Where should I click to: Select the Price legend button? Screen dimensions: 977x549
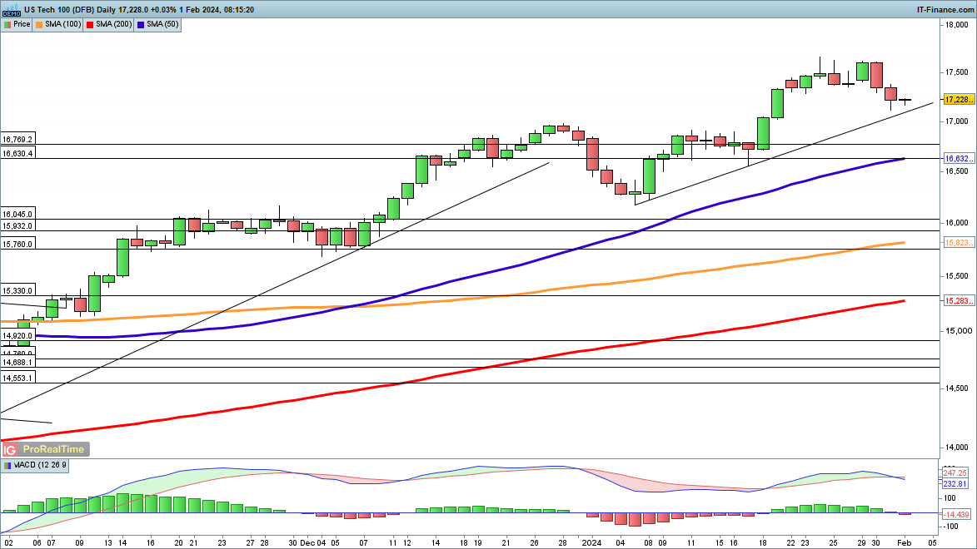(17, 24)
